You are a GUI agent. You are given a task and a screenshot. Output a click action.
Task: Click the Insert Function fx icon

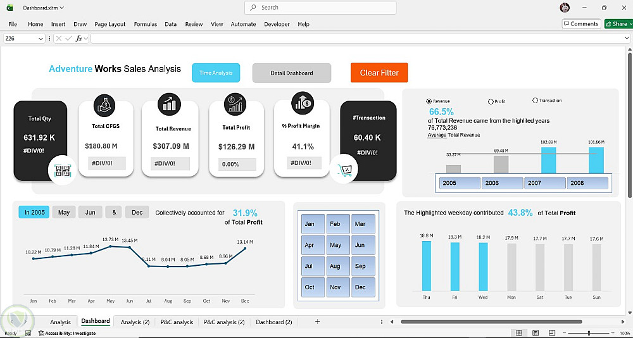pos(79,39)
